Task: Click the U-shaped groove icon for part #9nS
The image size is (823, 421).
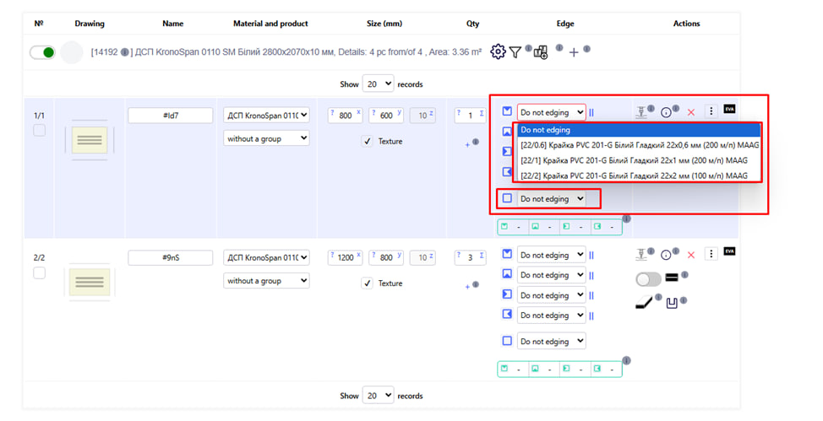Action: [673, 303]
